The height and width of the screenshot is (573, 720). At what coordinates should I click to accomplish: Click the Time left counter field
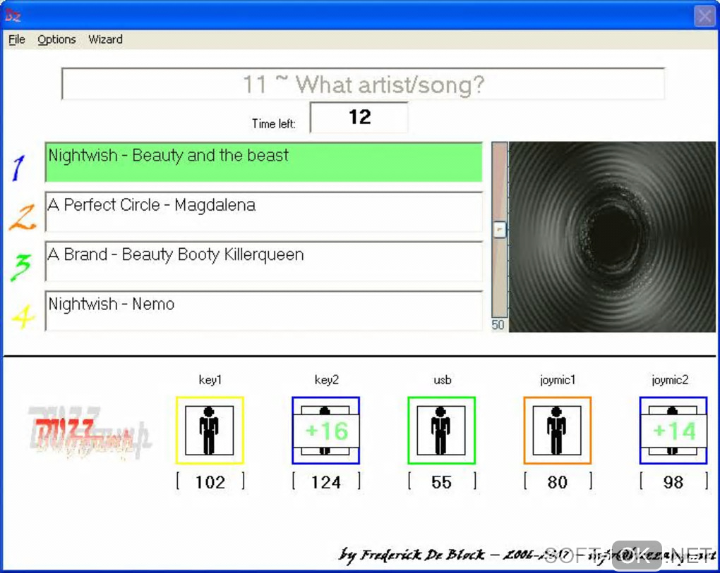click(359, 118)
